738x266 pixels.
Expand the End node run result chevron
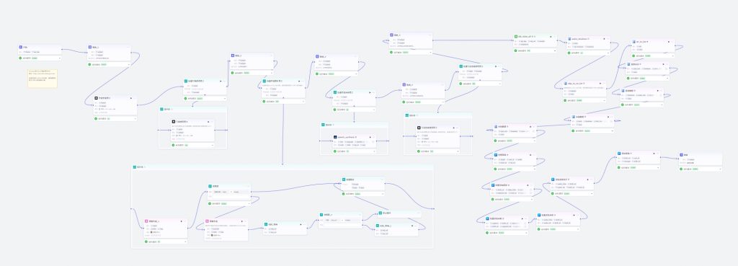click(720, 168)
